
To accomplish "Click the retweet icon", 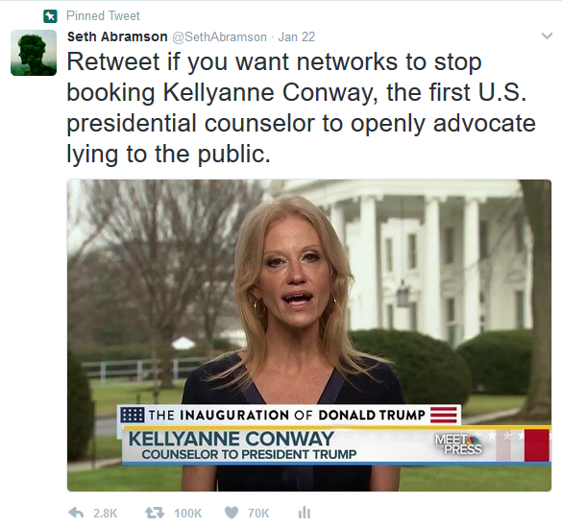I will [x=155, y=513].
